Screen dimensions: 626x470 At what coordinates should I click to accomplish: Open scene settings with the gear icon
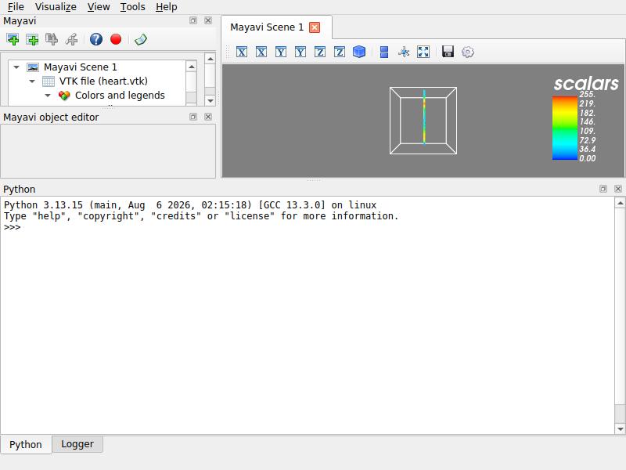[468, 52]
